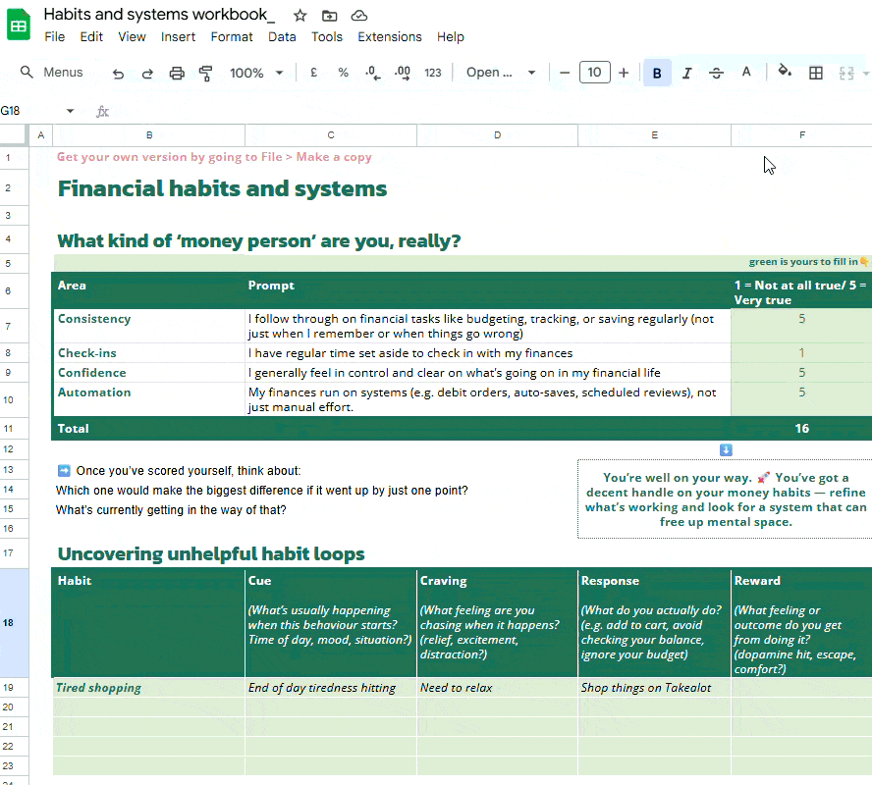Image resolution: width=872 pixels, height=785 pixels.
Task: Toggle Bold formatting button
Action: 657,73
